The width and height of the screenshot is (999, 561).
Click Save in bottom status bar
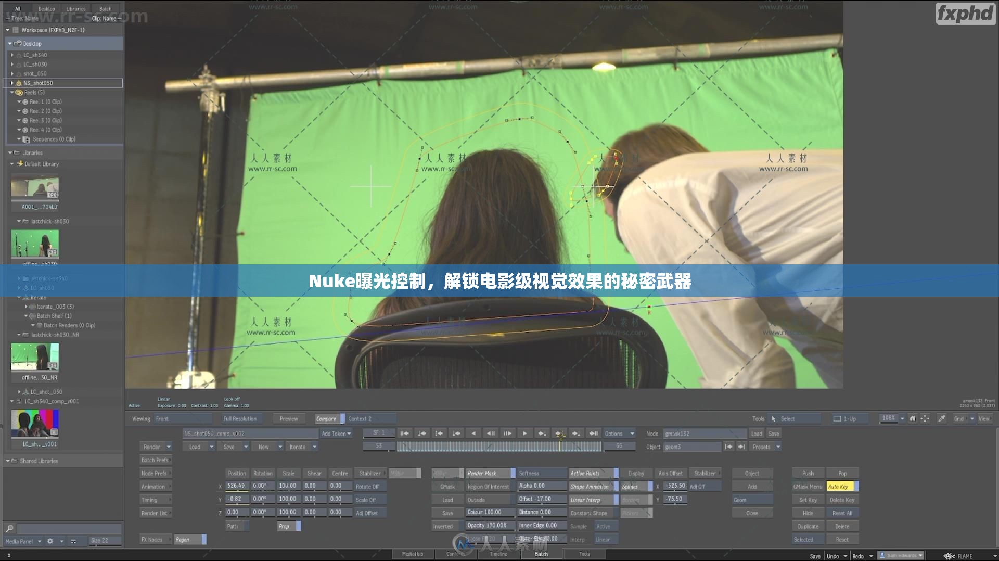(x=815, y=556)
